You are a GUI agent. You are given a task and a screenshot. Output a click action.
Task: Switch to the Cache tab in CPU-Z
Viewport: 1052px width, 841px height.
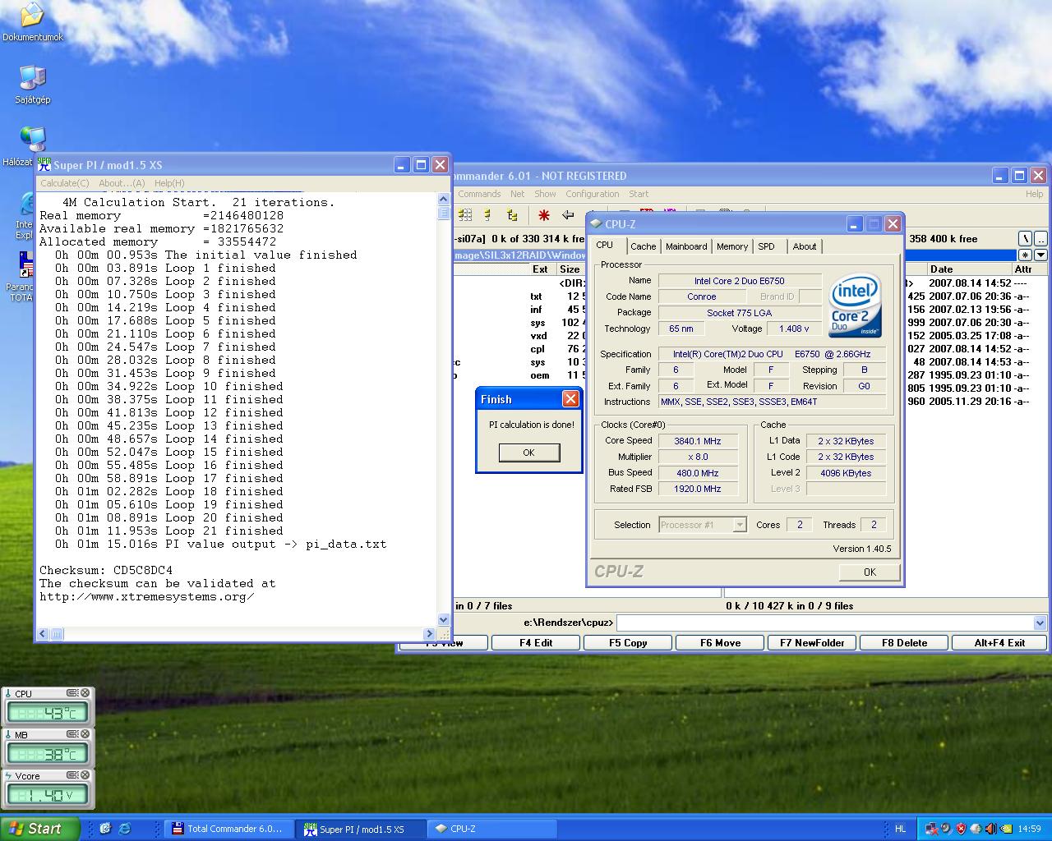643,246
